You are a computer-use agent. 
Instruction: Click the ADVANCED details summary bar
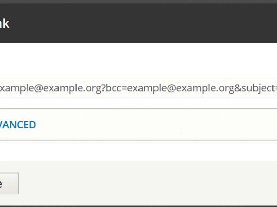(x=138, y=125)
